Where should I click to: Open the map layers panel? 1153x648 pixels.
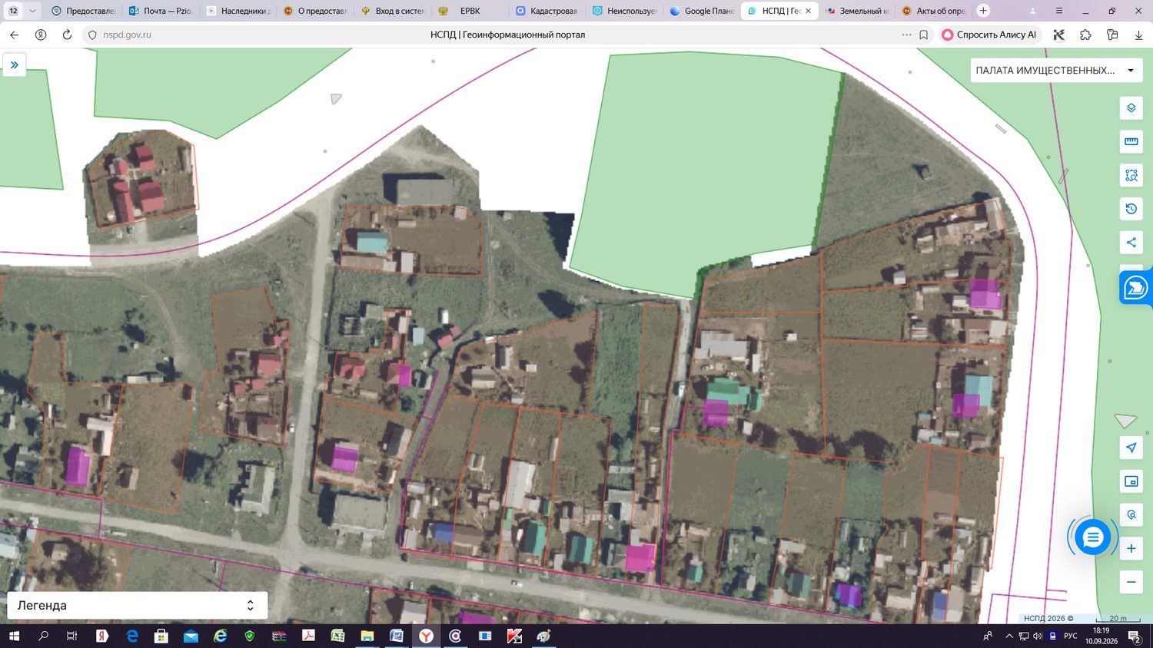1131,108
